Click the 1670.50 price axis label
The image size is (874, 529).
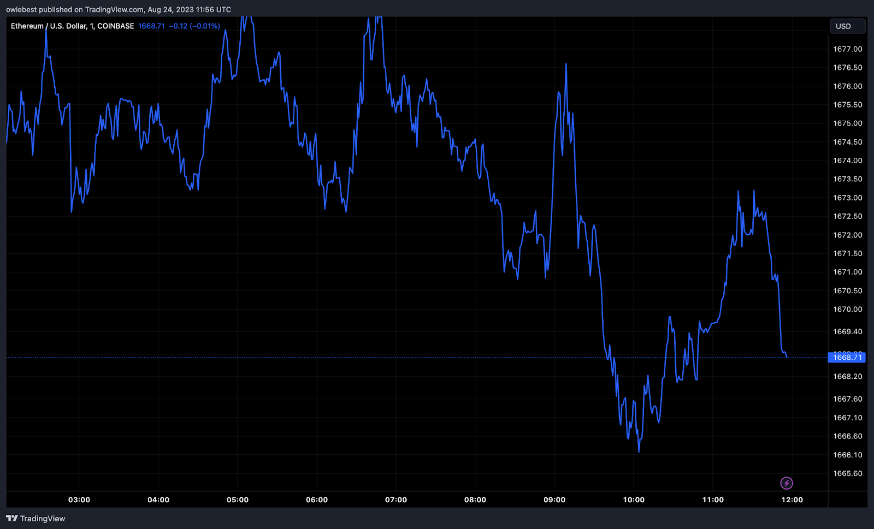coord(848,290)
